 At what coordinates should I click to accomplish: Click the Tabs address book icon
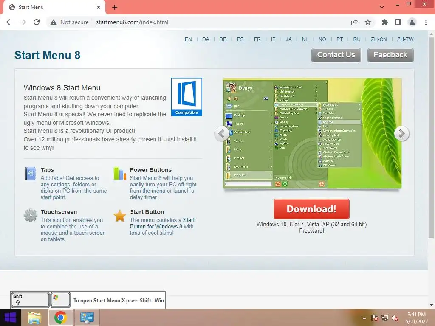pyautogui.click(x=30, y=174)
